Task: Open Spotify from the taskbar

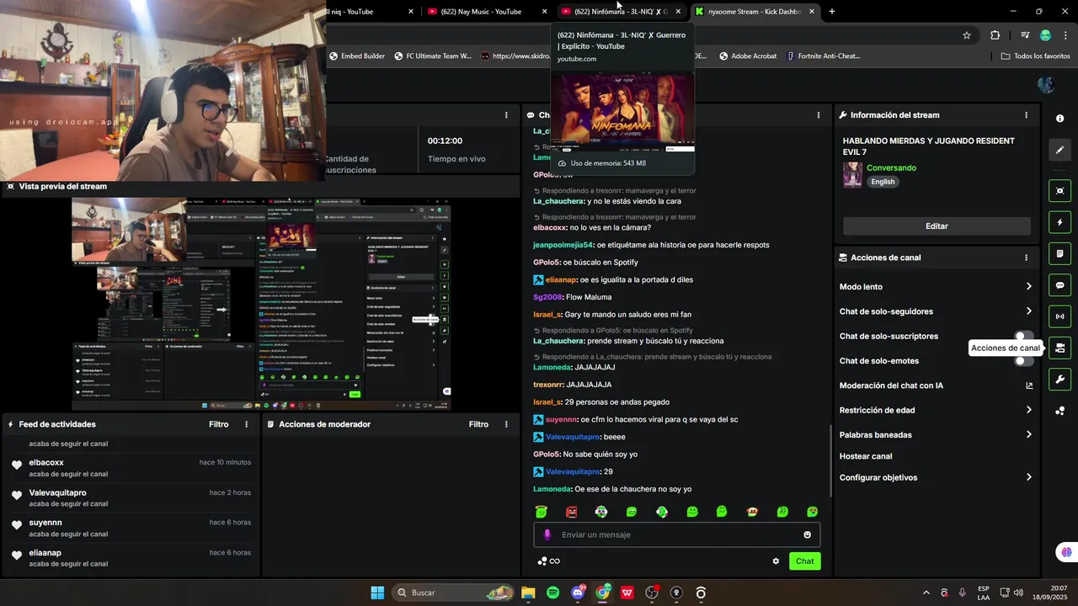Action: (x=552, y=593)
